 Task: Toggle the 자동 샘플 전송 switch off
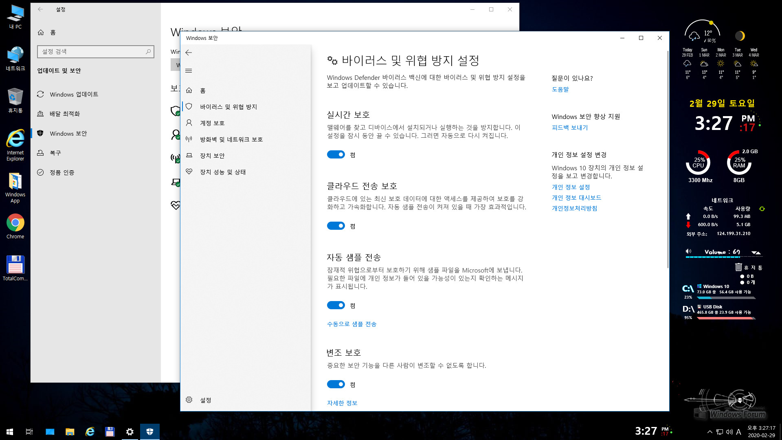[x=336, y=305]
